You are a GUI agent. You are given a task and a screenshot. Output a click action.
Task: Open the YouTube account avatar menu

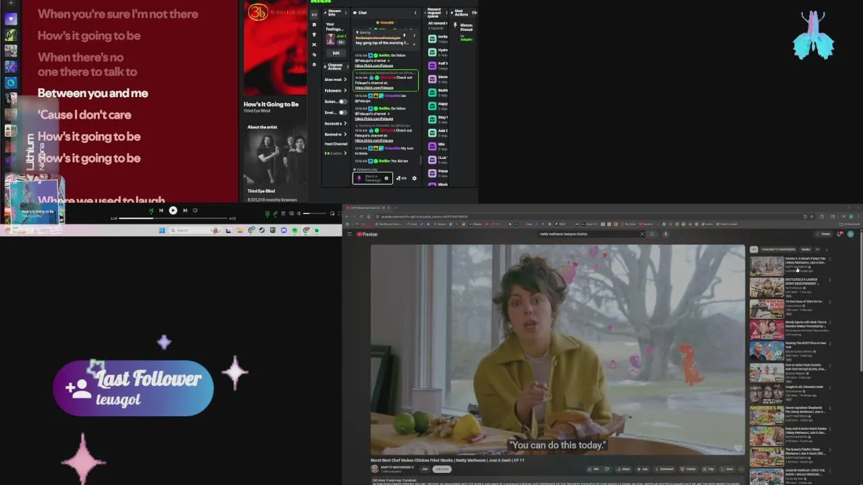pos(851,234)
